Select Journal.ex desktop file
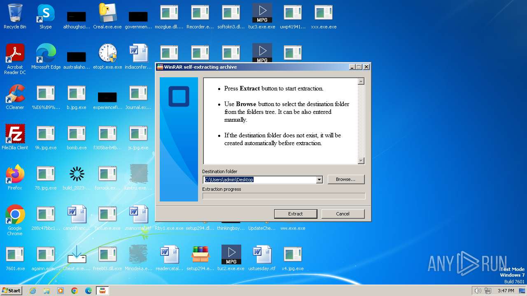The image size is (527, 296). point(138,97)
